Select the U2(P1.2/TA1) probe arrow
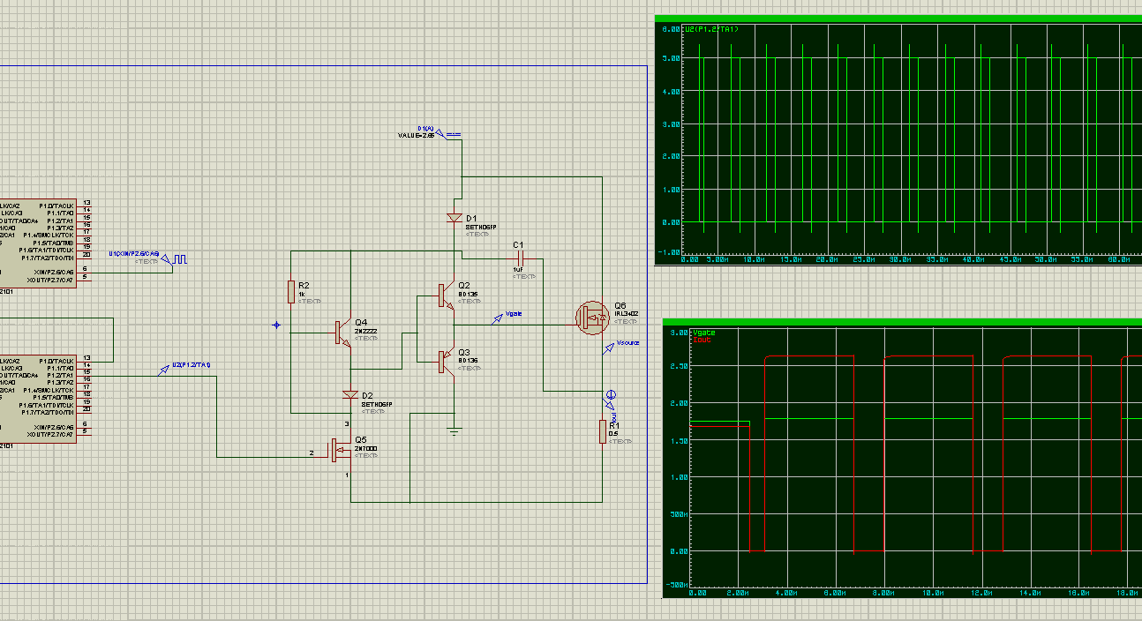 [164, 370]
